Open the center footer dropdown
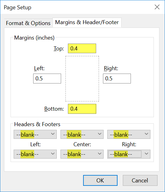 pyautogui.click(x=82, y=154)
